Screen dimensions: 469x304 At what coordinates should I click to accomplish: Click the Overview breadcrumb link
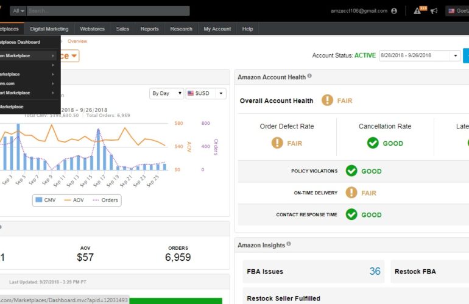pos(77,41)
